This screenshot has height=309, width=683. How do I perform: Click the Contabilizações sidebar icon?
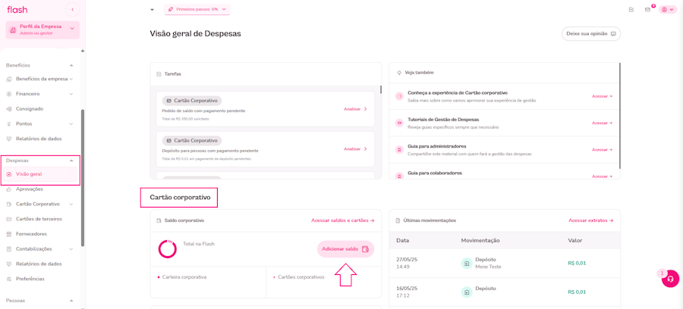point(9,249)
